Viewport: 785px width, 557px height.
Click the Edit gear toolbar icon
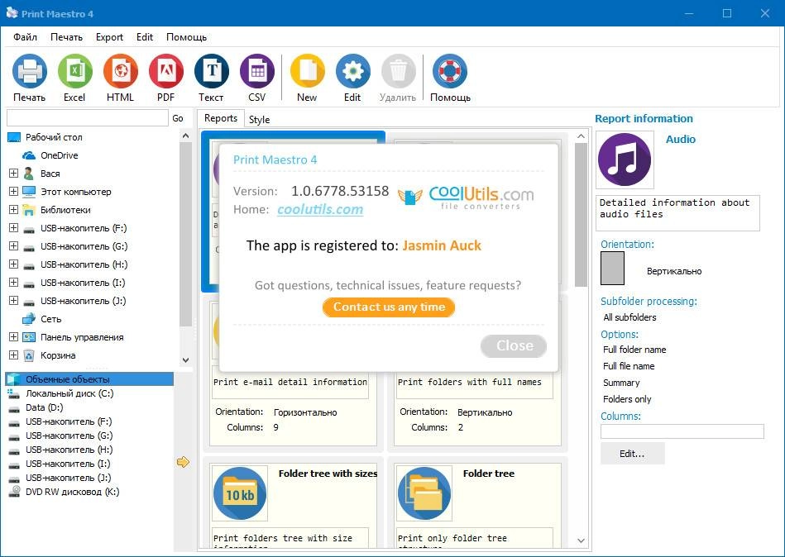(x=353, y=71)
